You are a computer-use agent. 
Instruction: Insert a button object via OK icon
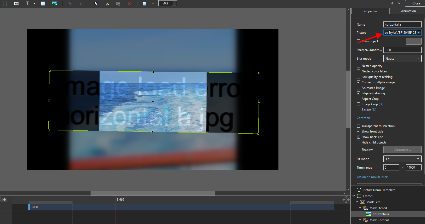tap(16, 3)
